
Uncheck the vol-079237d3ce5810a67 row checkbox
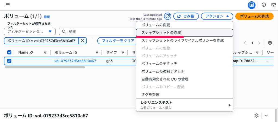coord(9,61)
